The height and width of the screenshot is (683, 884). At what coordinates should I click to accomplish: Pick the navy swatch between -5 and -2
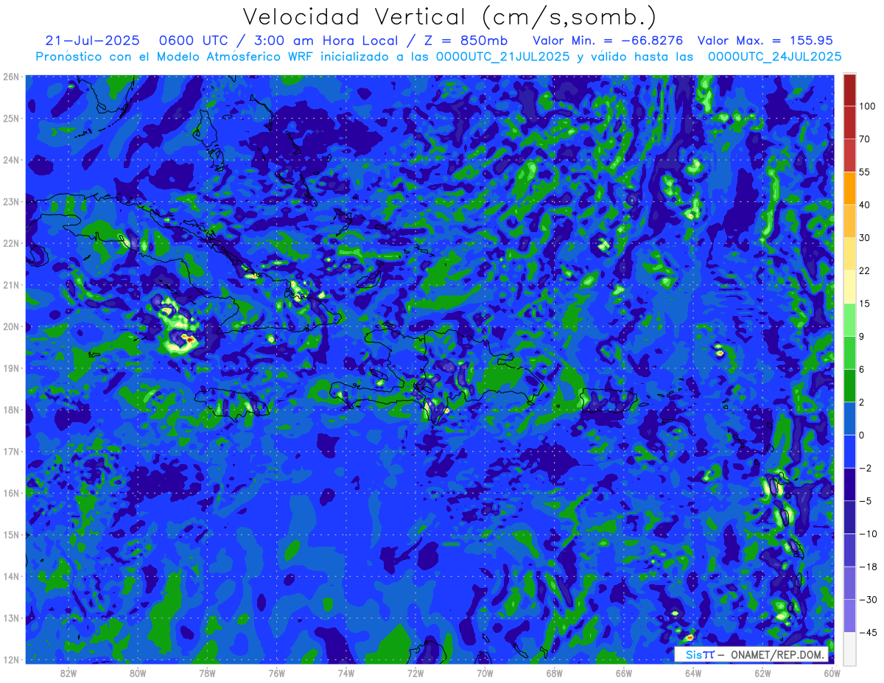(x=849, y=484)
